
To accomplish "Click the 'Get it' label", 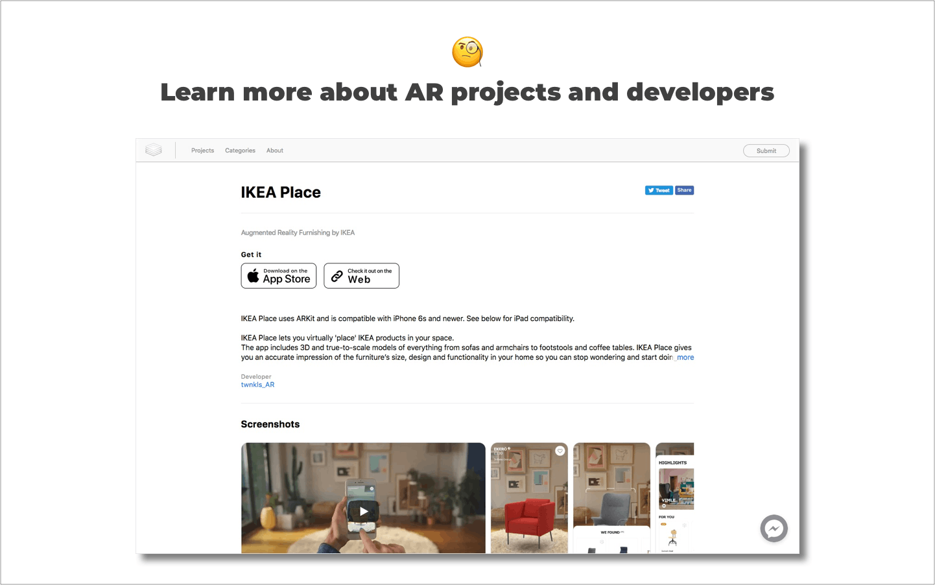I will click(x=252, y=255).
